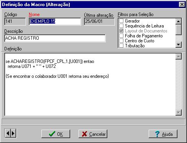The image size is (187, 143).
Task: Click the definition area scroll-up arrow
Action: coord(179,56)
